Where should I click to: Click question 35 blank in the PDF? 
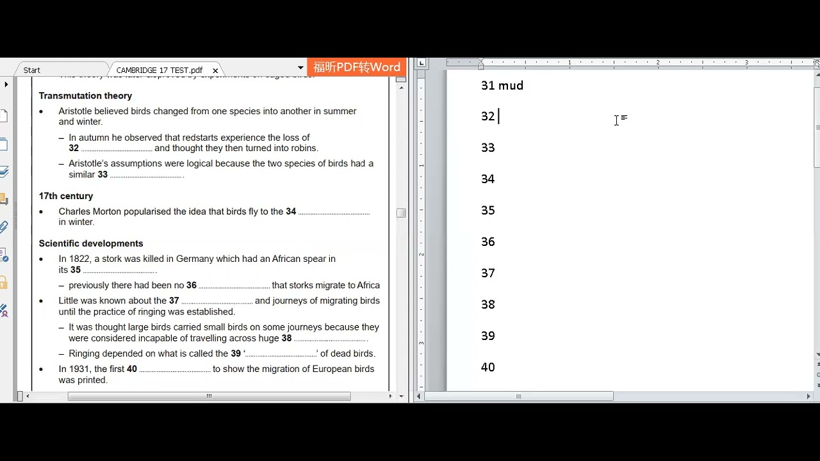click(120, 270)
